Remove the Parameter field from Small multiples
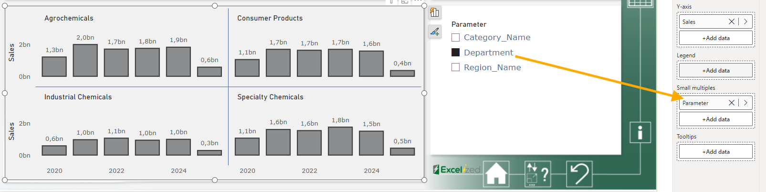The image size is (766, 192). tap(732, 103)
